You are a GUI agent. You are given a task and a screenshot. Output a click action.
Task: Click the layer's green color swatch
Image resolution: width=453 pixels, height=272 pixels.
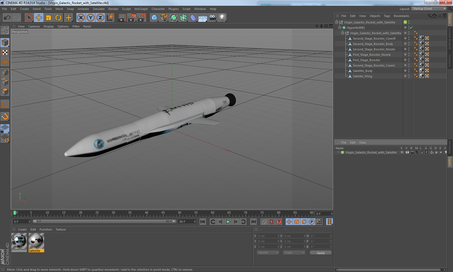[x=342, y=152]
